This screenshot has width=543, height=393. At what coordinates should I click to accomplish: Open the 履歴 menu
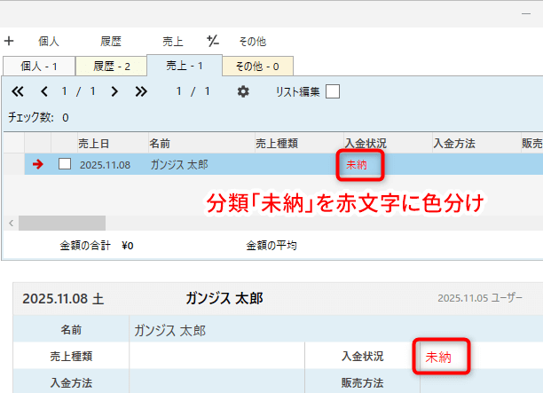111,41
